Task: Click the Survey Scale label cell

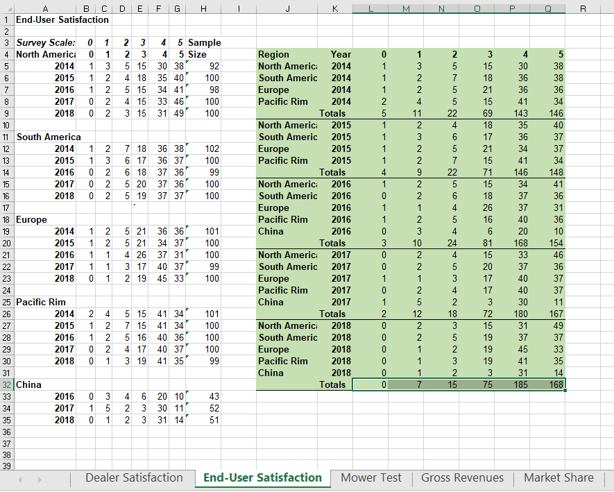Action: (x=45, y=42)
